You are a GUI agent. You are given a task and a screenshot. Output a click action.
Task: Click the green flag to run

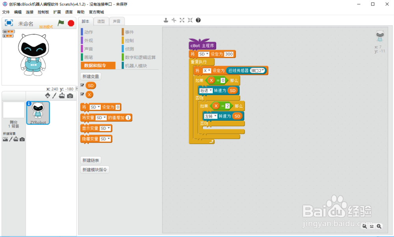click(x=61, y=23)
